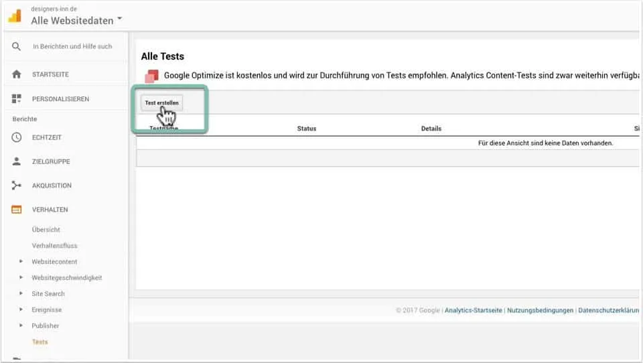Click the search field in sidebar
The image size is (643, 363).
click(x=72, y=47)
